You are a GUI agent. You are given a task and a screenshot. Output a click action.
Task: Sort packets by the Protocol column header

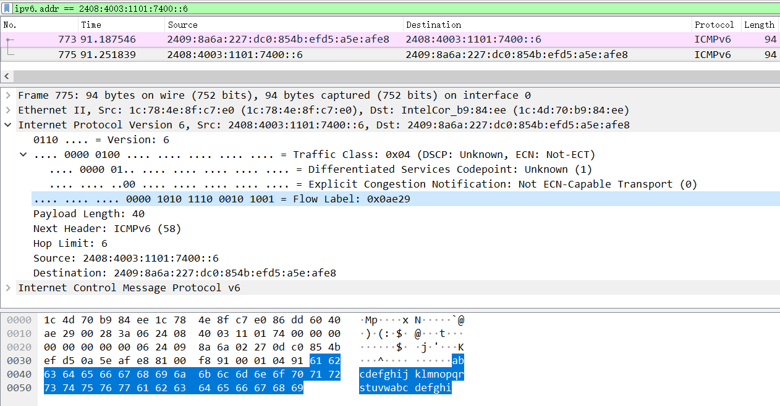click(714, 25)
